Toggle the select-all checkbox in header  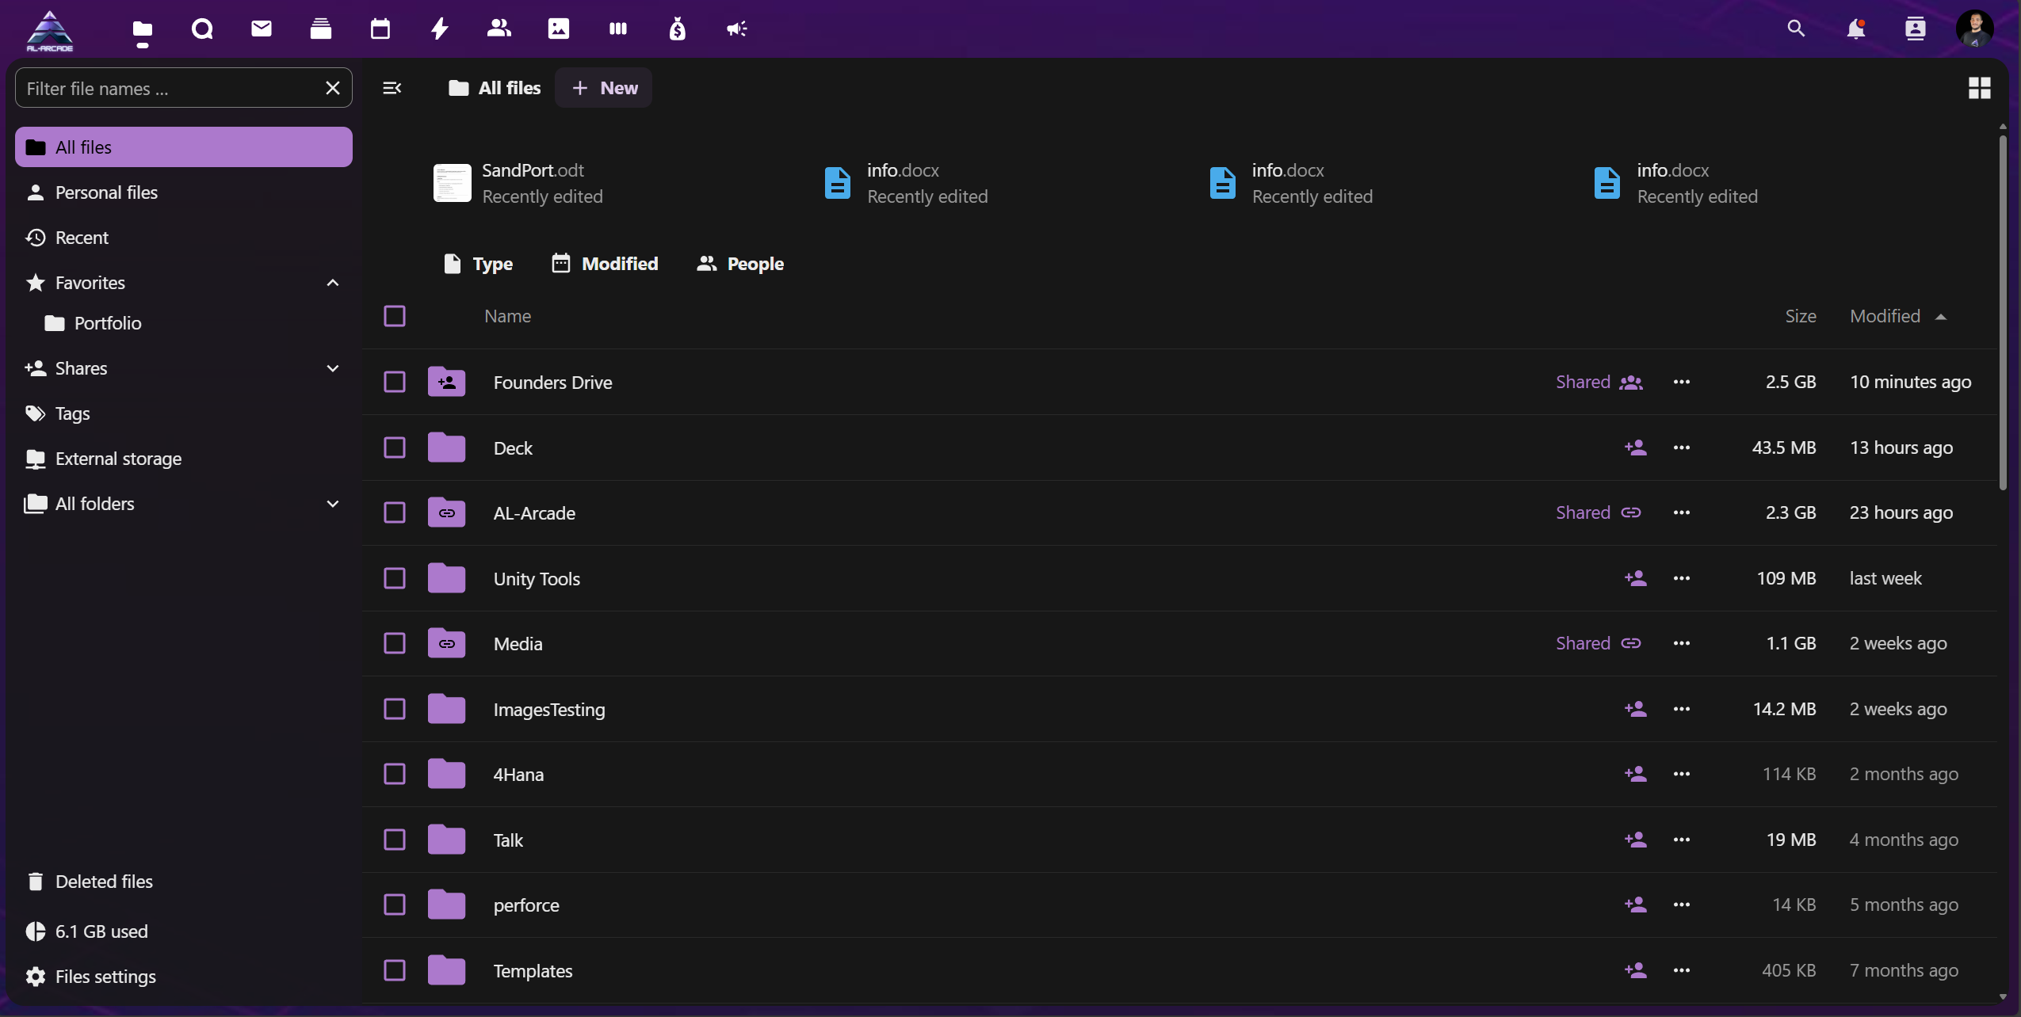(395, 316)
